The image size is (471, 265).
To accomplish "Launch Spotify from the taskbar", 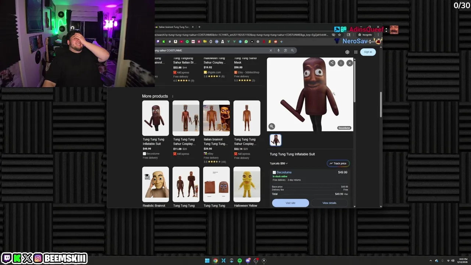I will [x=240, y=261].
